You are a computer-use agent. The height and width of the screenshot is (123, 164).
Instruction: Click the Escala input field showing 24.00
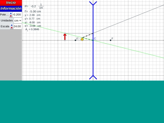click(17, 26)
